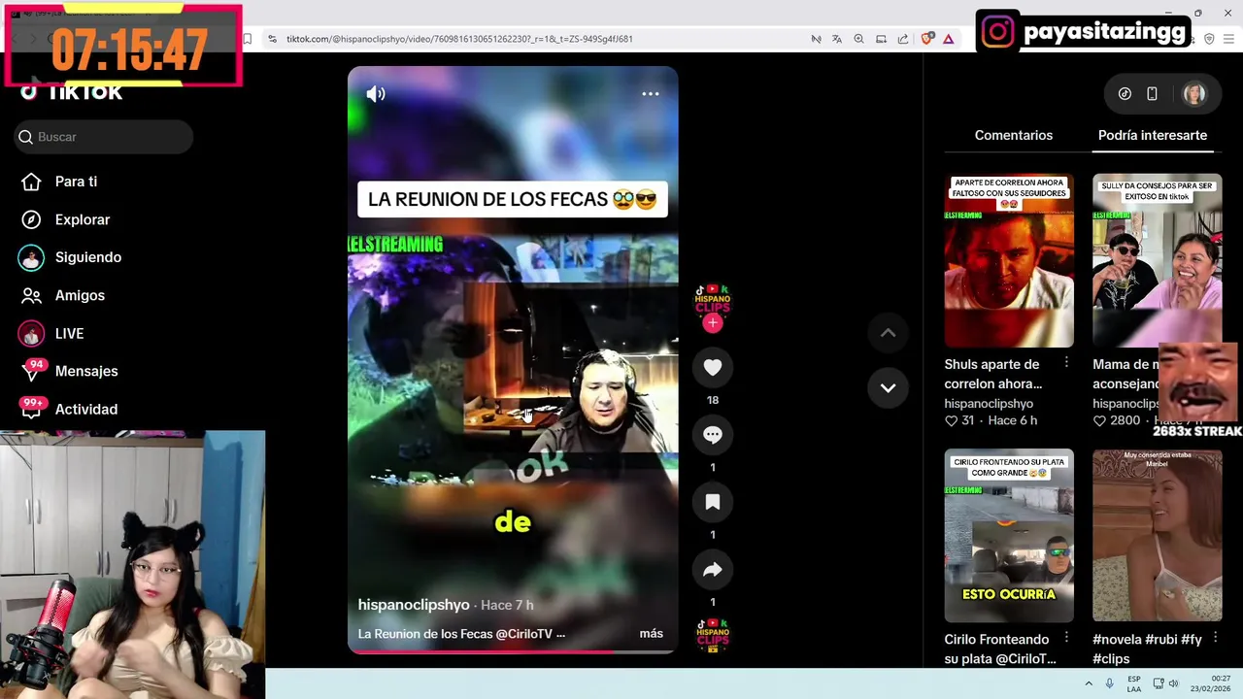
Task: Open the video three-dot options menu
Action: (651, 94)
